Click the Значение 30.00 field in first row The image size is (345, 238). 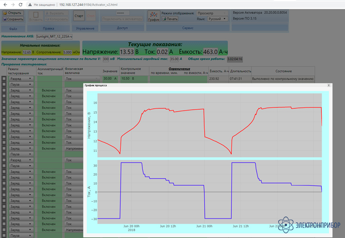[109, 79]
